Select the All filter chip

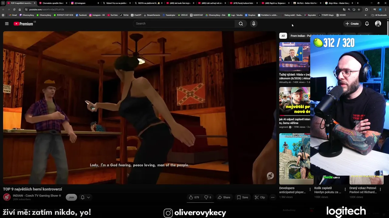(x=283, y=36)
